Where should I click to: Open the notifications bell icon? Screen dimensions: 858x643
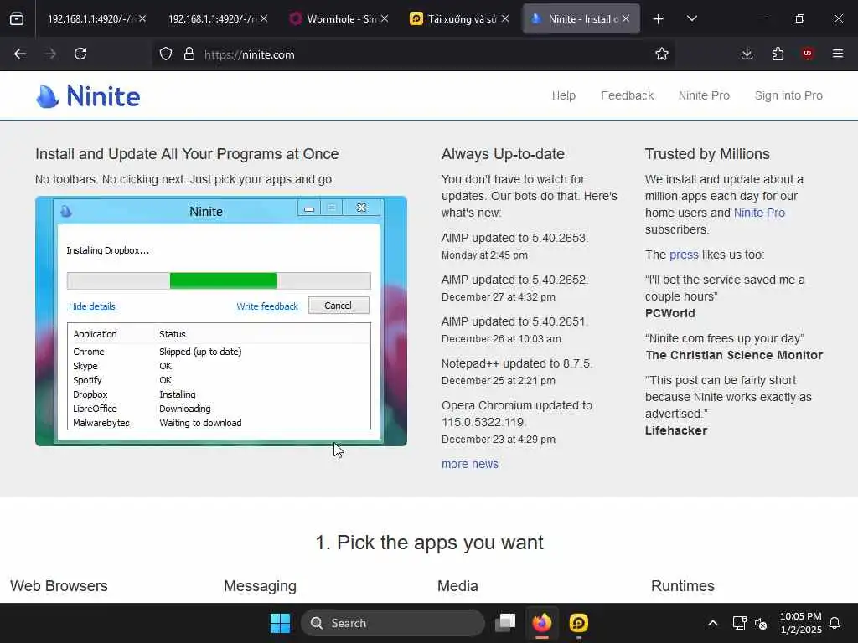835,623
